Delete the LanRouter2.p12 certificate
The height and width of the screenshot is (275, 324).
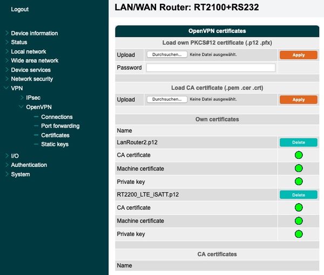tap(299, 143)
